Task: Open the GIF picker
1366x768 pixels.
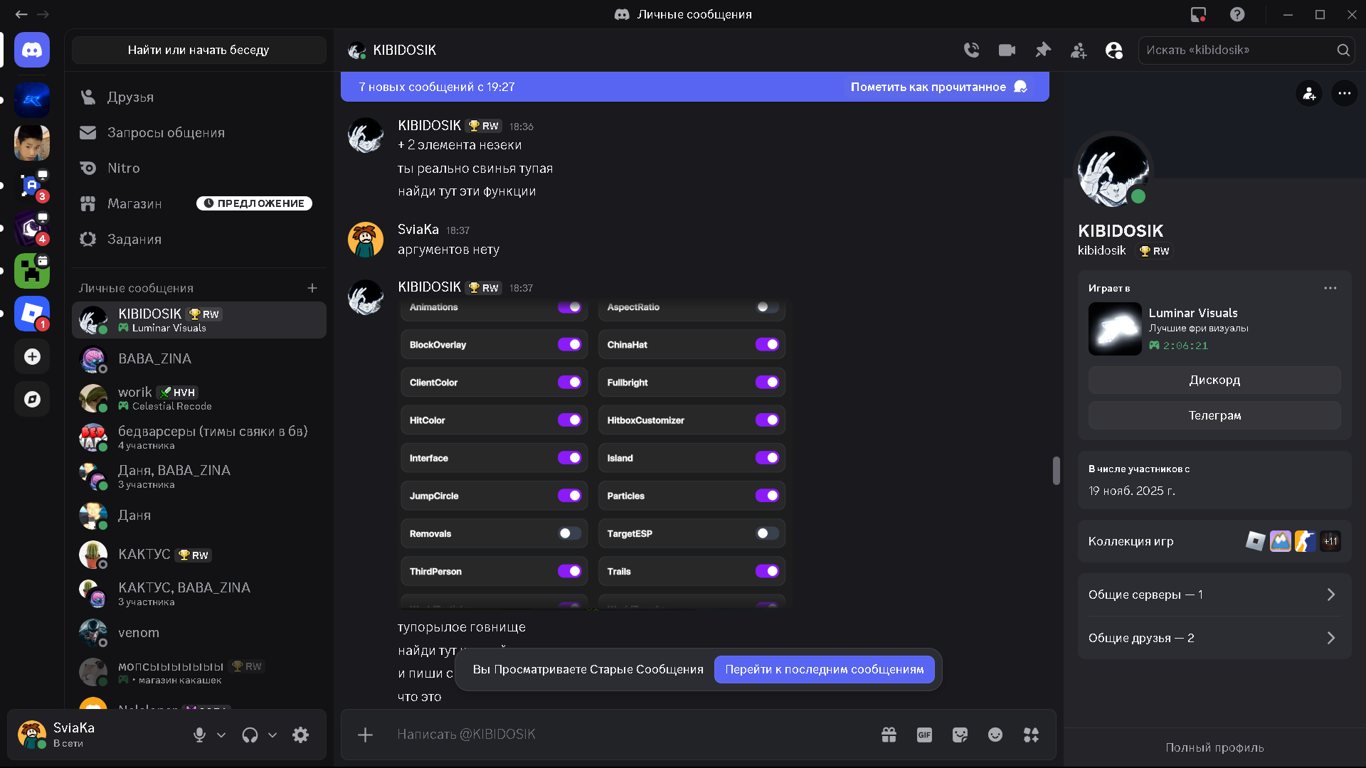Action: pos(924,735)
